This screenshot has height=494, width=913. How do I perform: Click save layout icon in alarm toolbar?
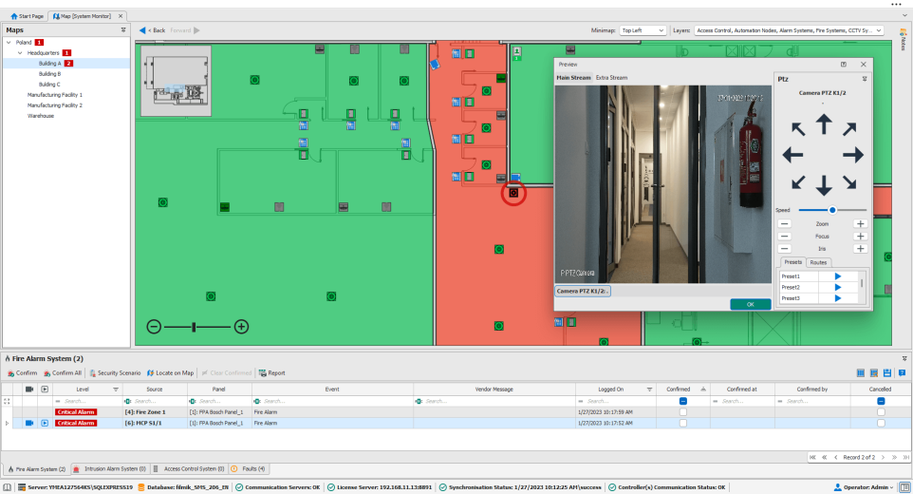[887, 372]
